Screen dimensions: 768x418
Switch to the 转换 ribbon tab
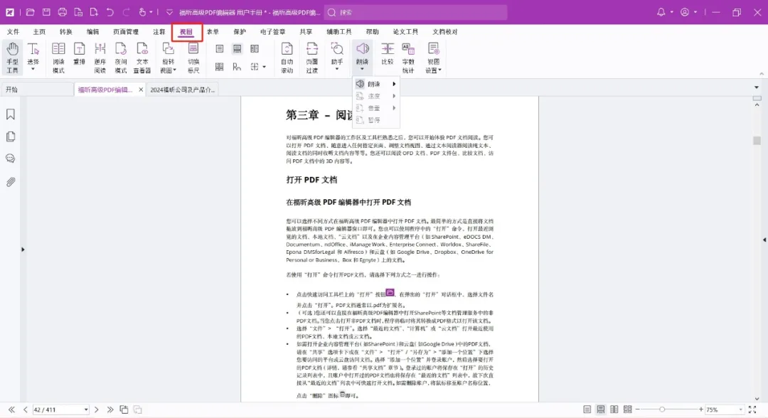click(x=65, y=32)
